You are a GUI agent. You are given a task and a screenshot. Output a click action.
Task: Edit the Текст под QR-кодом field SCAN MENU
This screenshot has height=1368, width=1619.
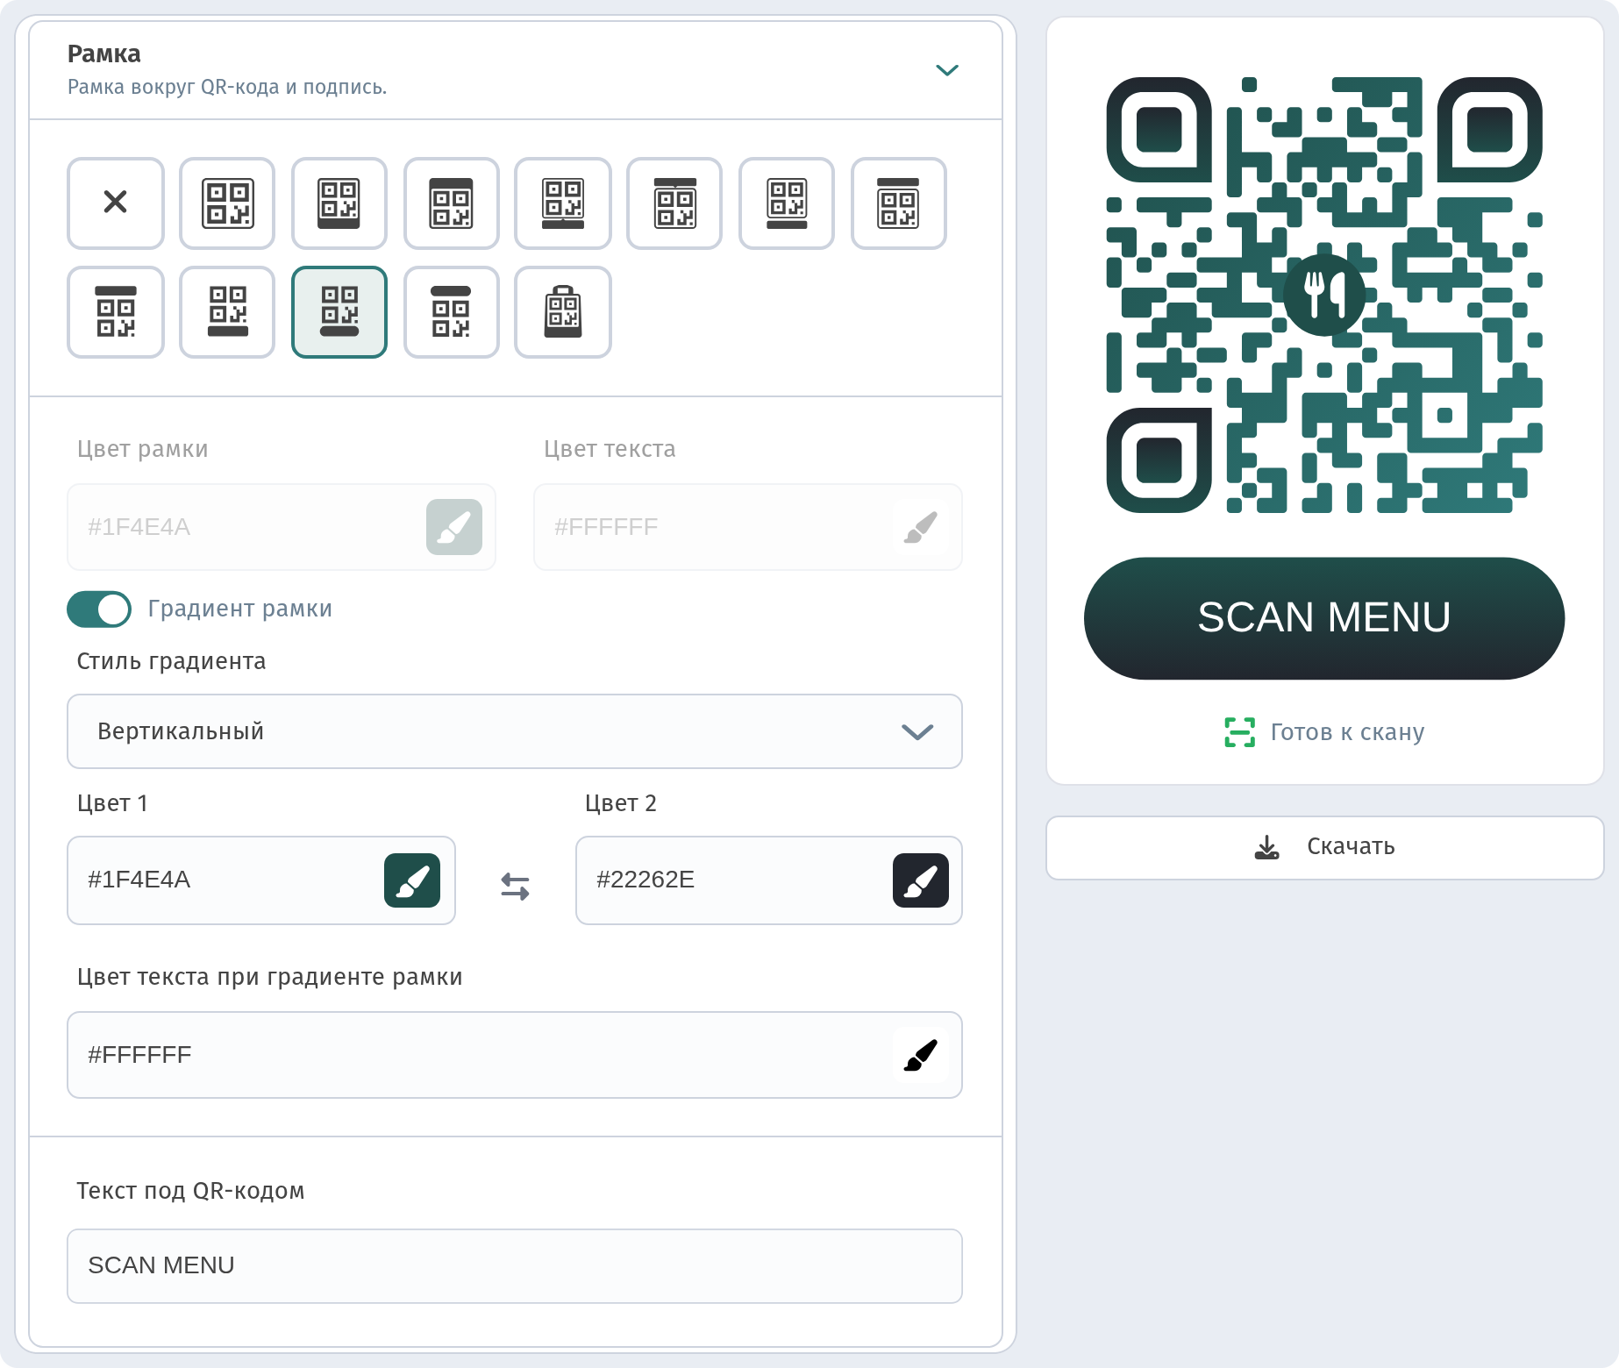[x=515, y=1266]
